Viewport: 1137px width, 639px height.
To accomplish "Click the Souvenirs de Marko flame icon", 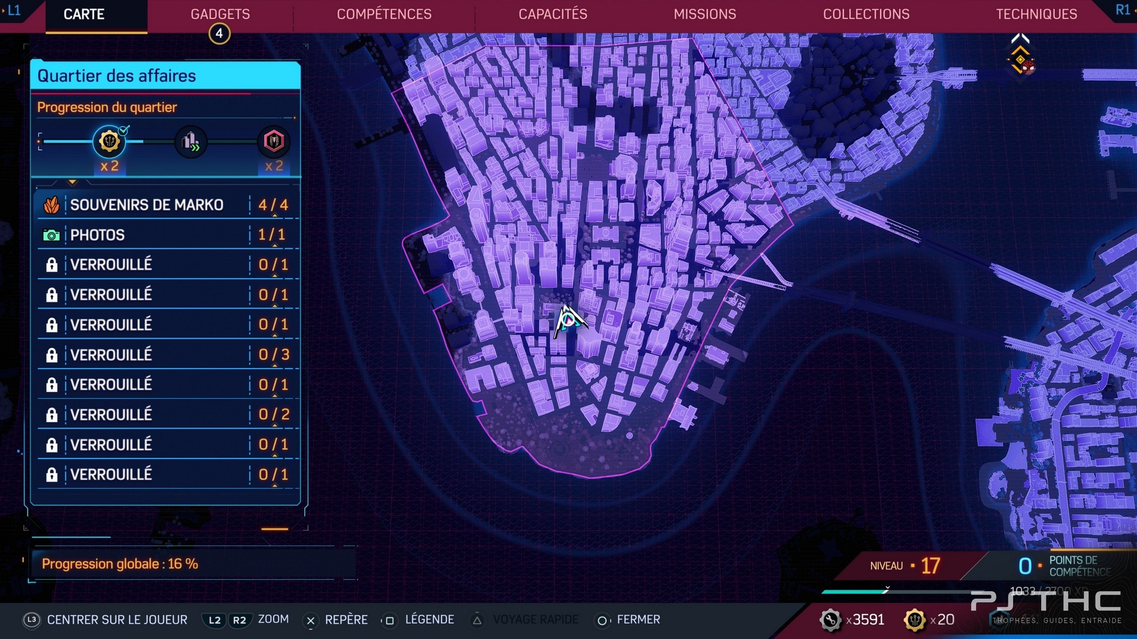I will (52, 205).
